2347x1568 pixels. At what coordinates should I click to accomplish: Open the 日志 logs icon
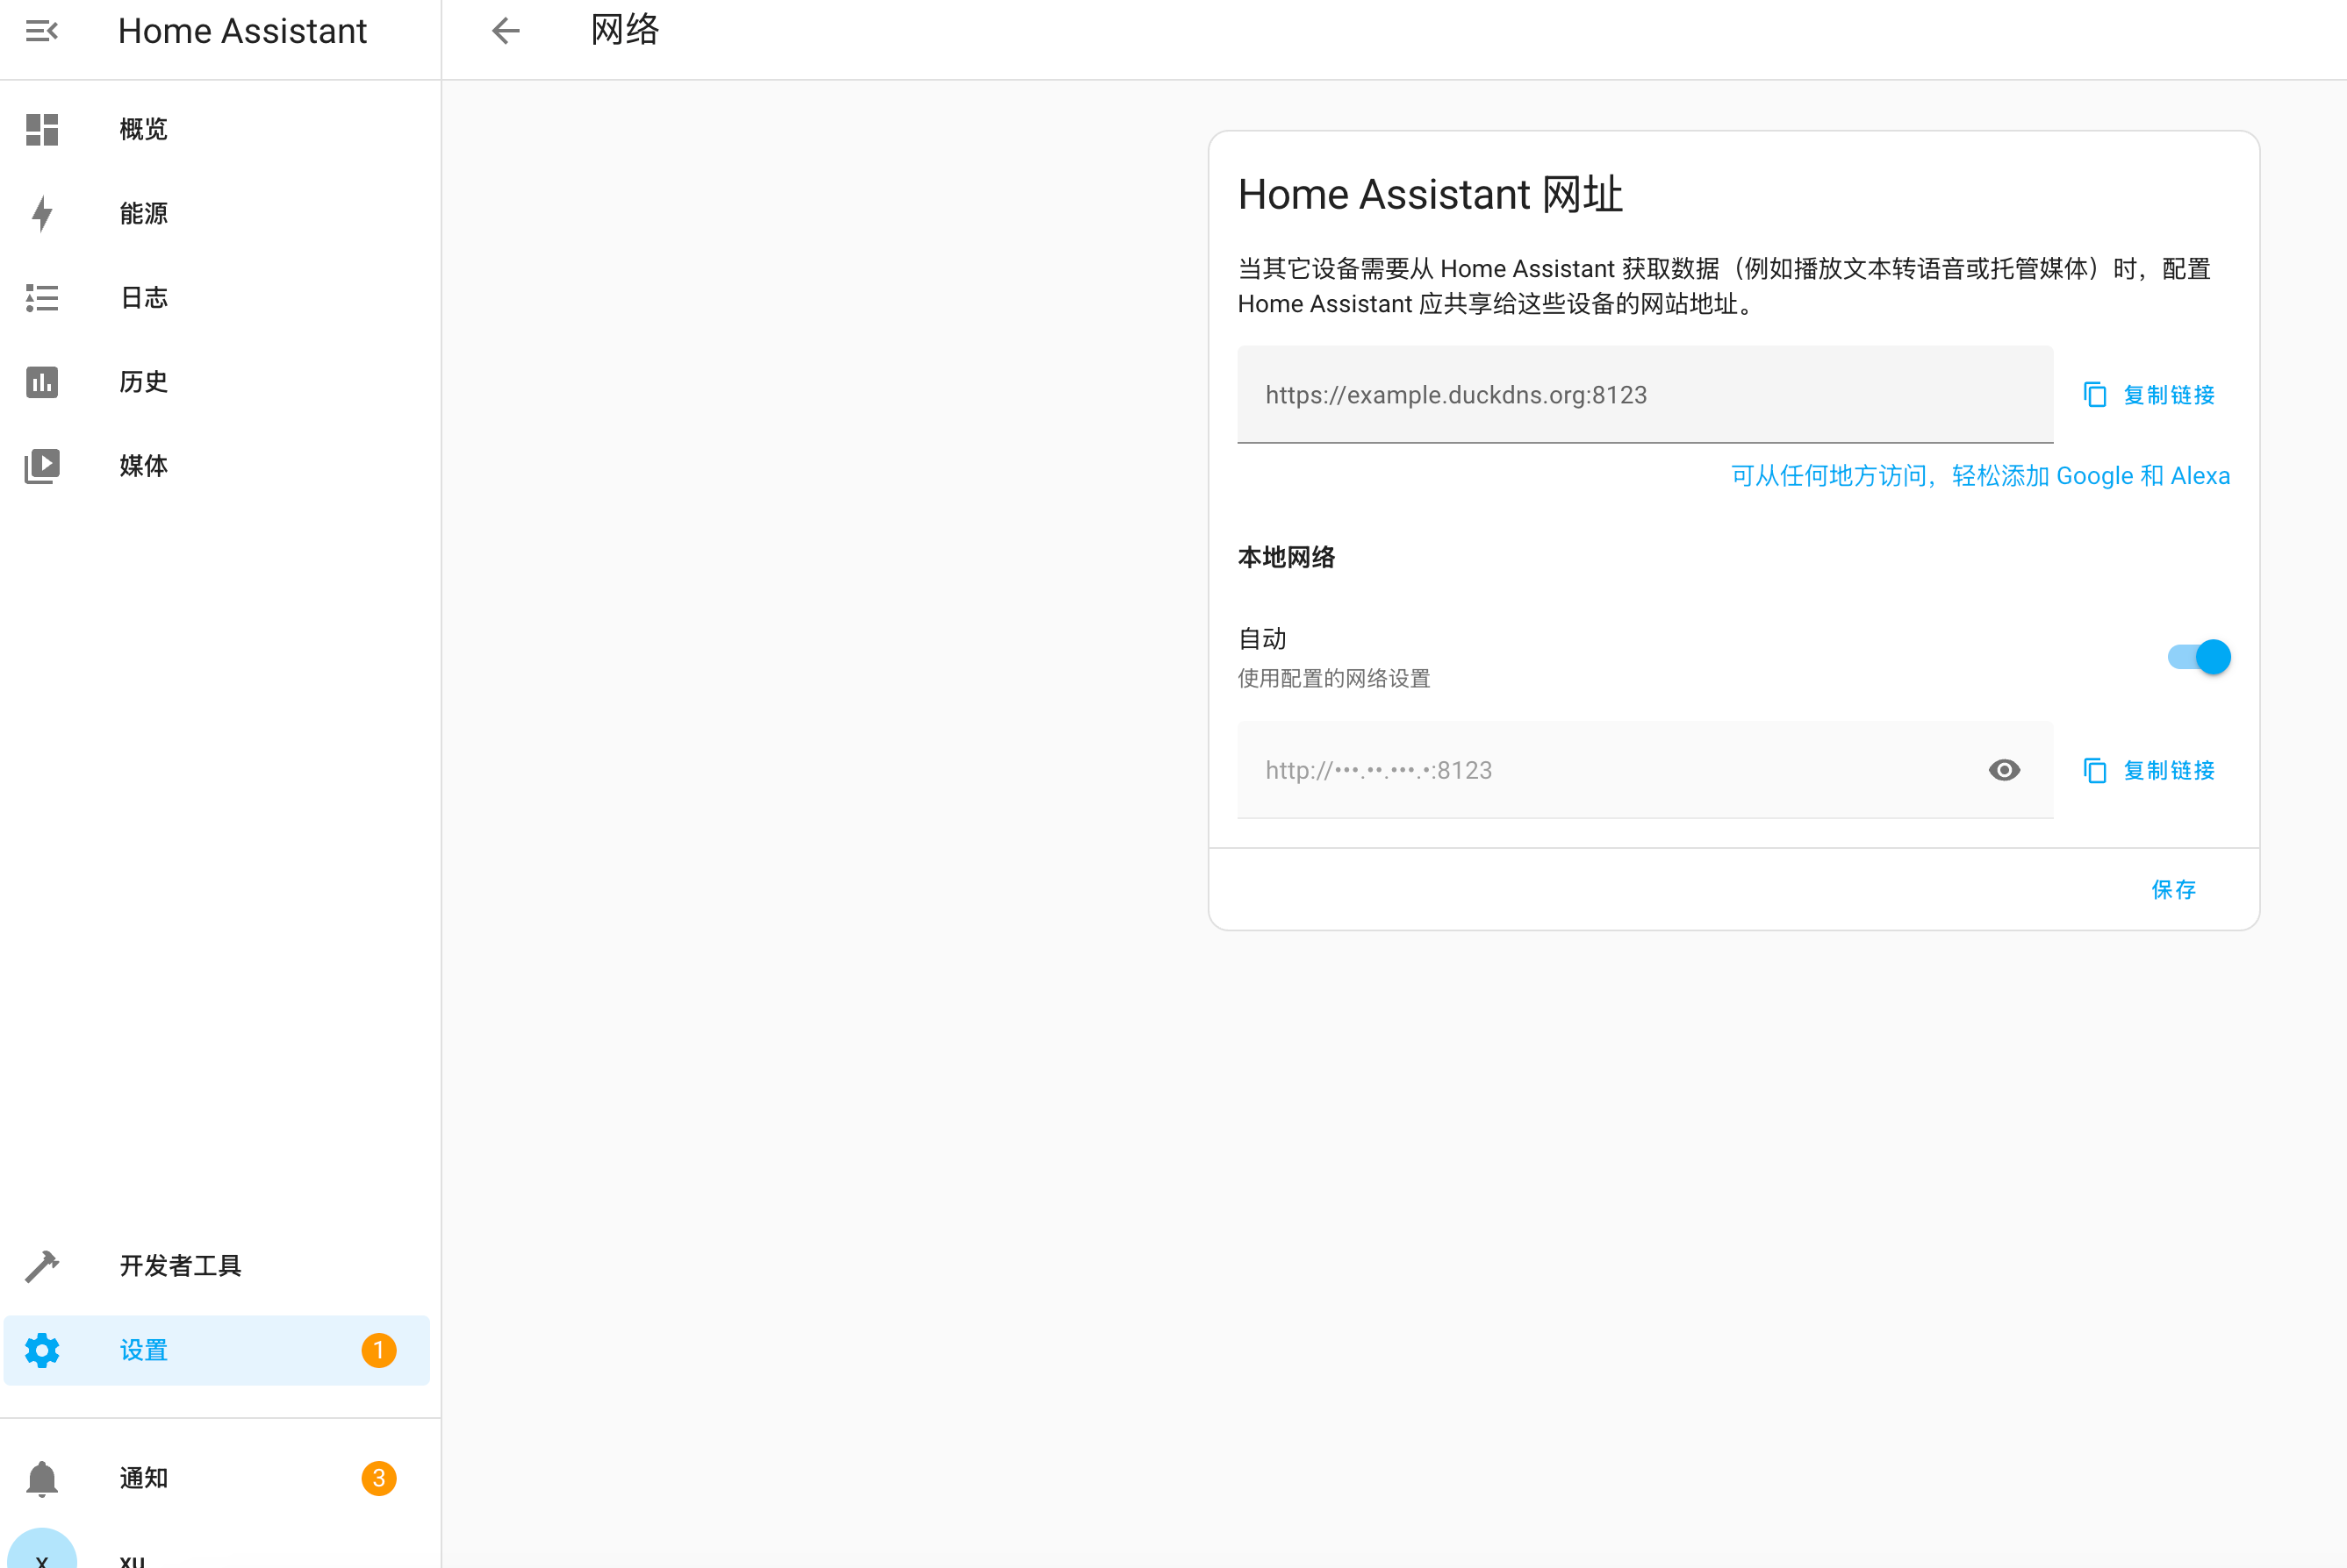pos(42,297)
